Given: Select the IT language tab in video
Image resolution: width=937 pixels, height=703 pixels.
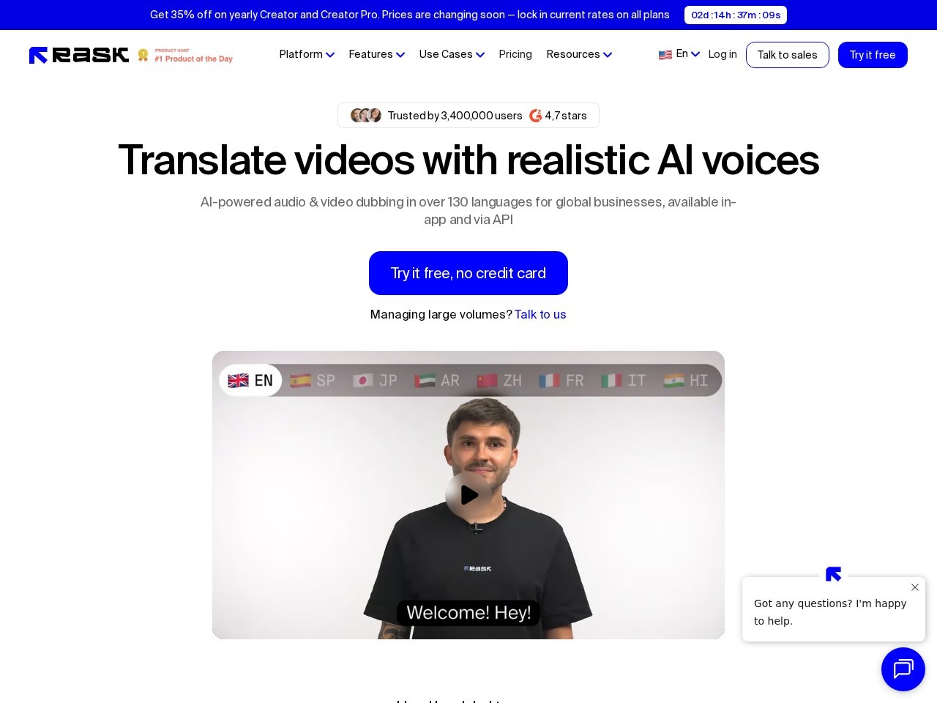Looking at the screenshot, I should point(624,381).
